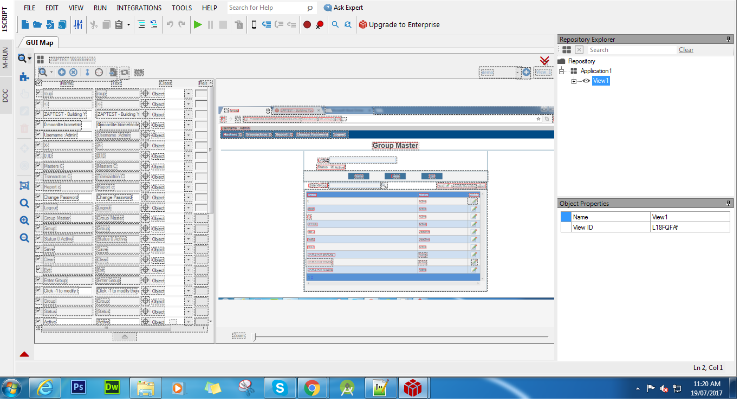Select the GUI Map tab

tap(40, 42)
